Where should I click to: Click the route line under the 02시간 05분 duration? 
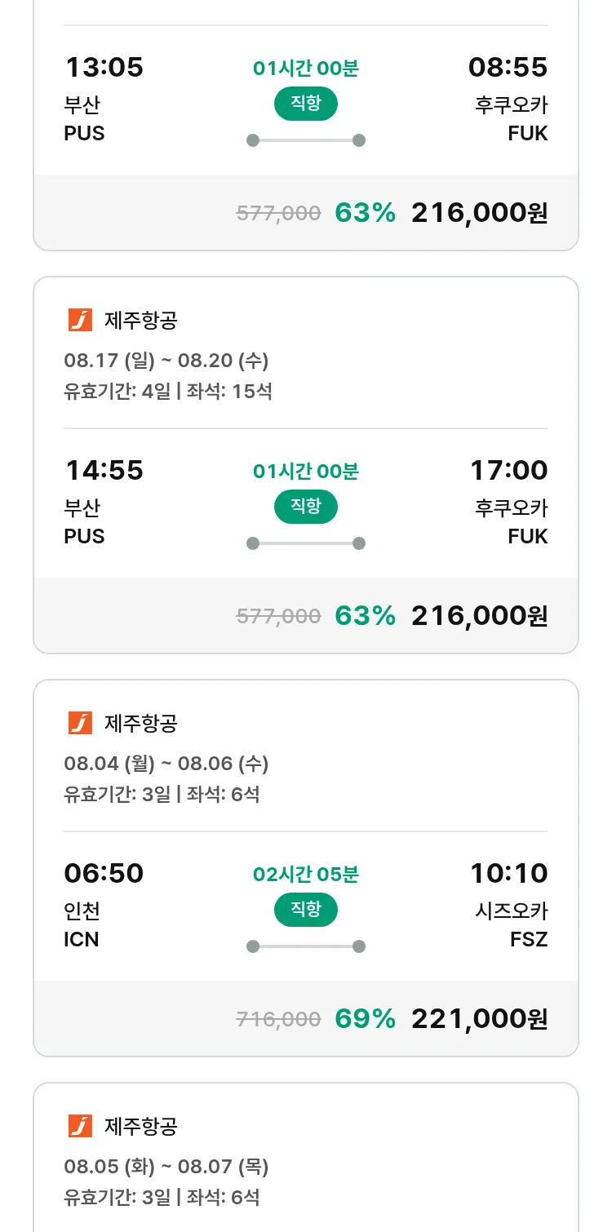tap(305, 946)
